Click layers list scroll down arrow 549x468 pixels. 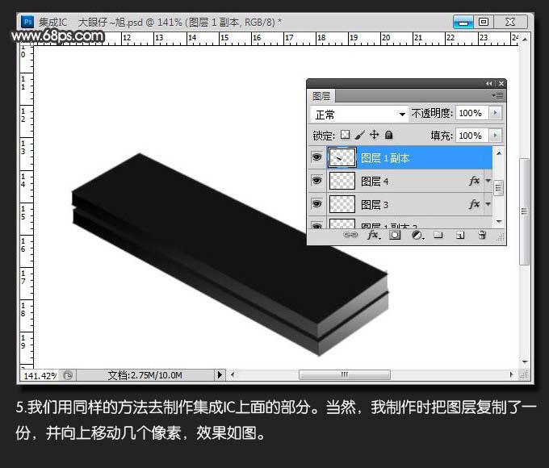(x=499, y=222)
